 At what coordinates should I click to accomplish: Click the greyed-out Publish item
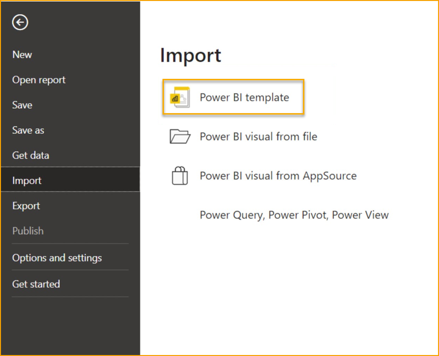pos(28,231)
